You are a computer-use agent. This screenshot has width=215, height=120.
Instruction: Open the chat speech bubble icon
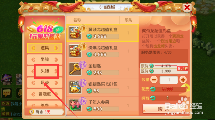tap(7, 93)
